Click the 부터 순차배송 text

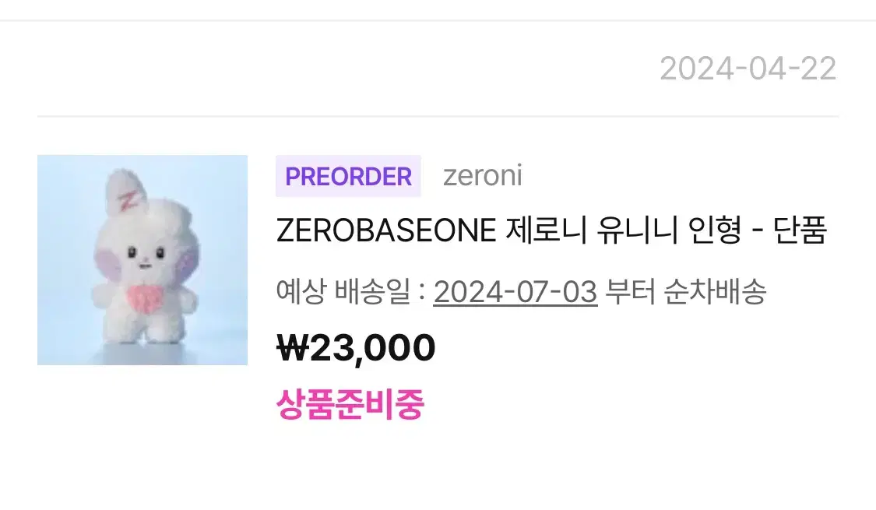685,291
